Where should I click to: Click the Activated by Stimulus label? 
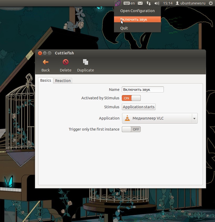pyautogui.click(x=100, y=98)
